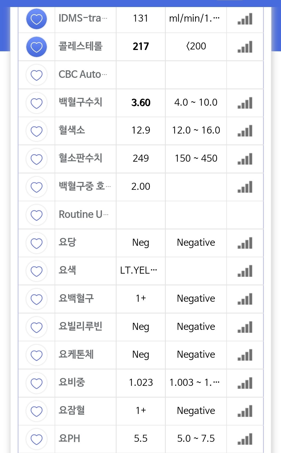
Task: Favorite 백혈구수치 with heart toggle
Action: point(36,103)
